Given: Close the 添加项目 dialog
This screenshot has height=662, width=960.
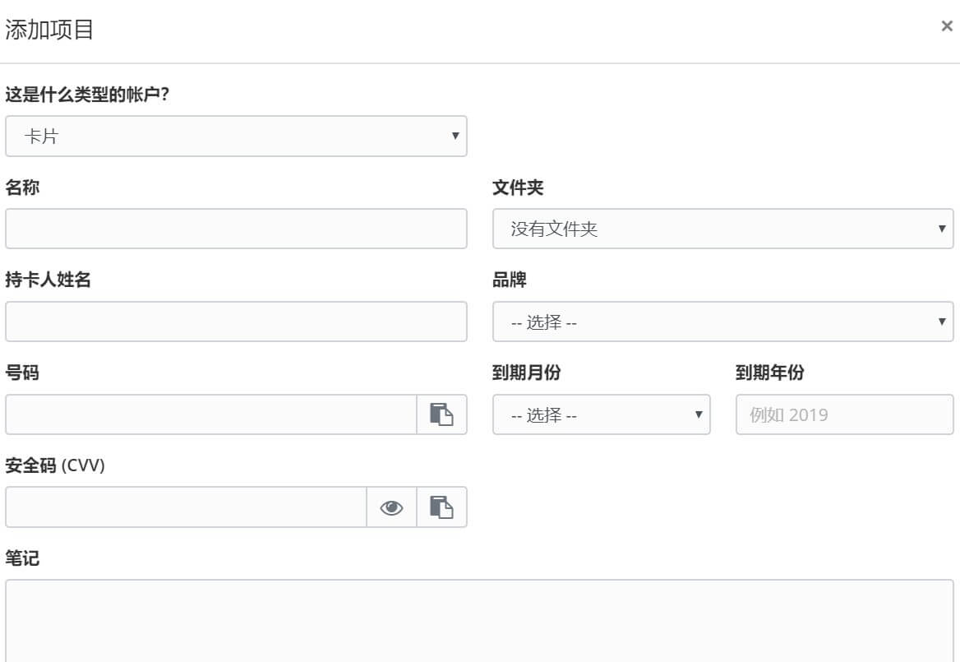Looking at the screenshot, I should [946, 26].
